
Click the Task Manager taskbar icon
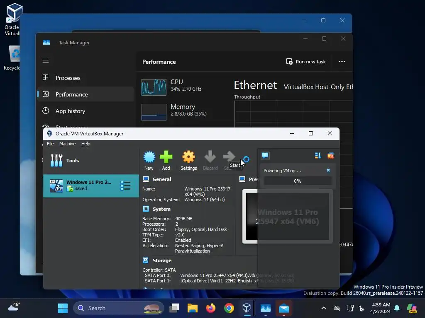(x=265, y=308)
